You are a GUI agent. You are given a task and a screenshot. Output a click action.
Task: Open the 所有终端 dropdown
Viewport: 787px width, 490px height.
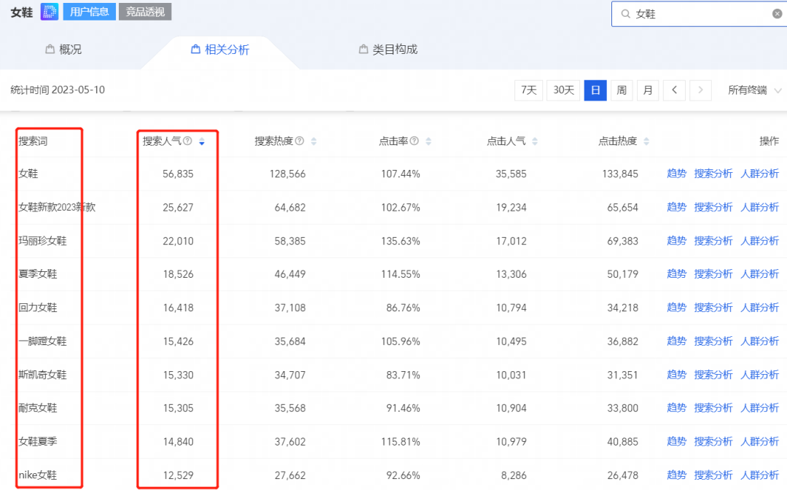pyautogui.click(x=754, y=90)
